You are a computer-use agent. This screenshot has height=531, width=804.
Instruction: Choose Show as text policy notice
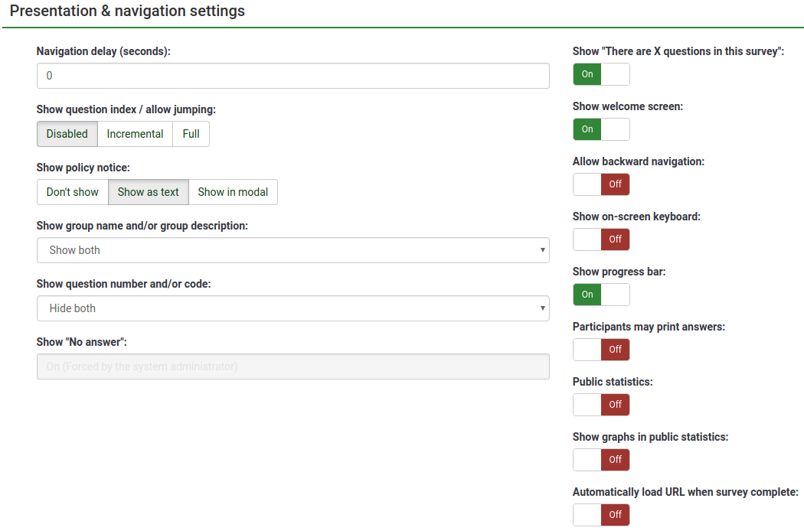149,192
